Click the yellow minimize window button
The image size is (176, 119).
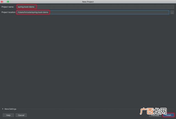[5, 2]
